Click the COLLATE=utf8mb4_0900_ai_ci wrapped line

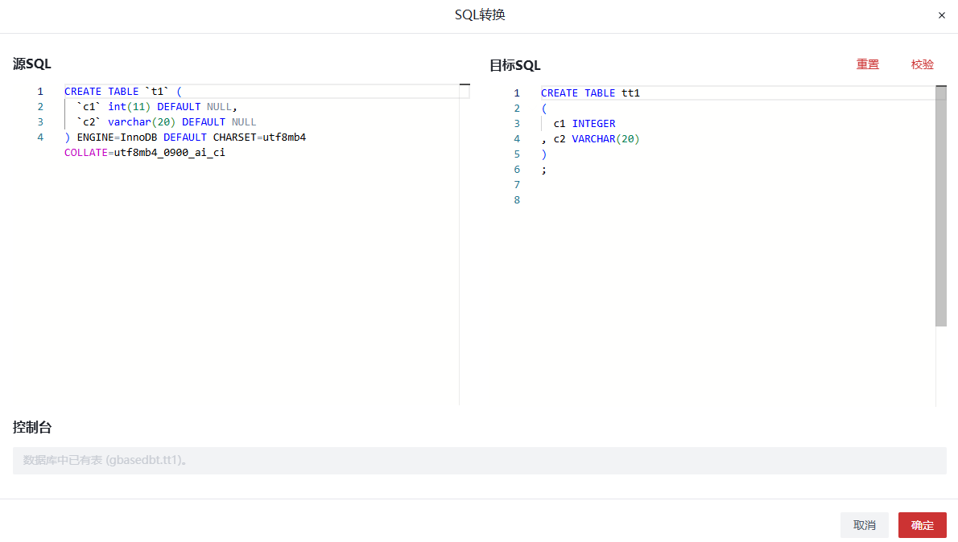click(x=145, y=153)
